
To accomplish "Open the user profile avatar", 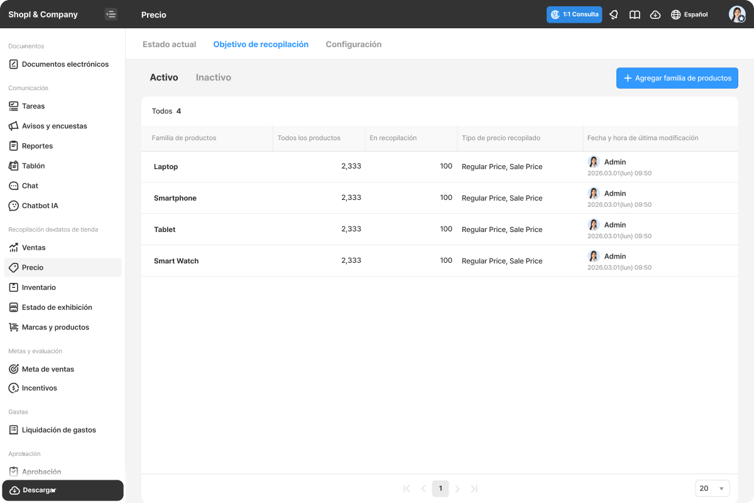I will point(737,14).
